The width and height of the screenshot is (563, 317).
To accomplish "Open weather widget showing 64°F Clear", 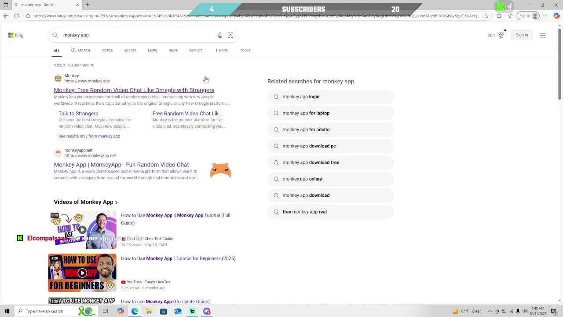I will (467, 311).
